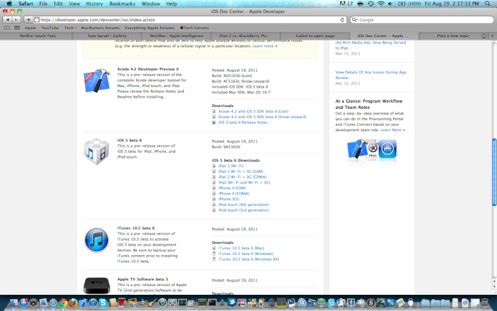
Task: Launch Google Chrome from the Dock
Action: pyautogui.click(x=63, y=303)
